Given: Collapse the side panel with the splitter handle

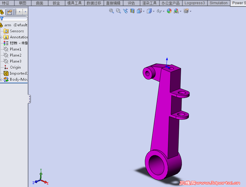Looking at the screenshot, I should tap(29, 99).
